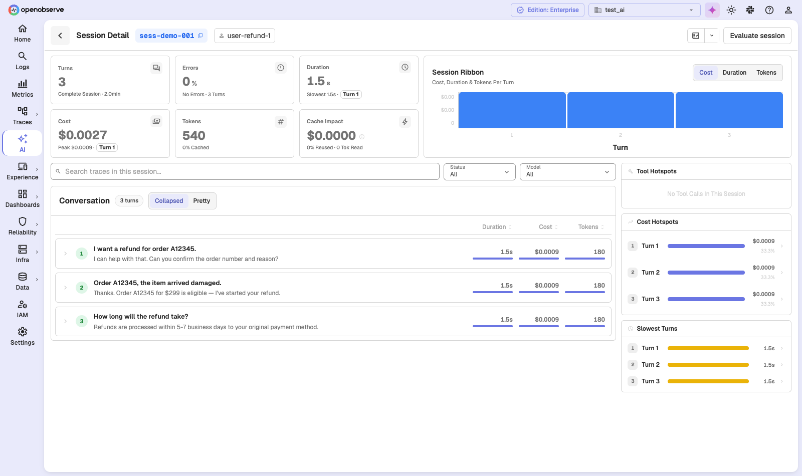The width and height of the screenshot is (802, 476).
Task: Expand conversation turn 2 row
Action: pos(65,288)
